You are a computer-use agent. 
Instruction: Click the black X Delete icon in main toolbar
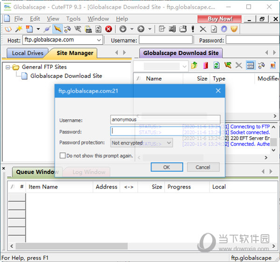tap(203, 29)
